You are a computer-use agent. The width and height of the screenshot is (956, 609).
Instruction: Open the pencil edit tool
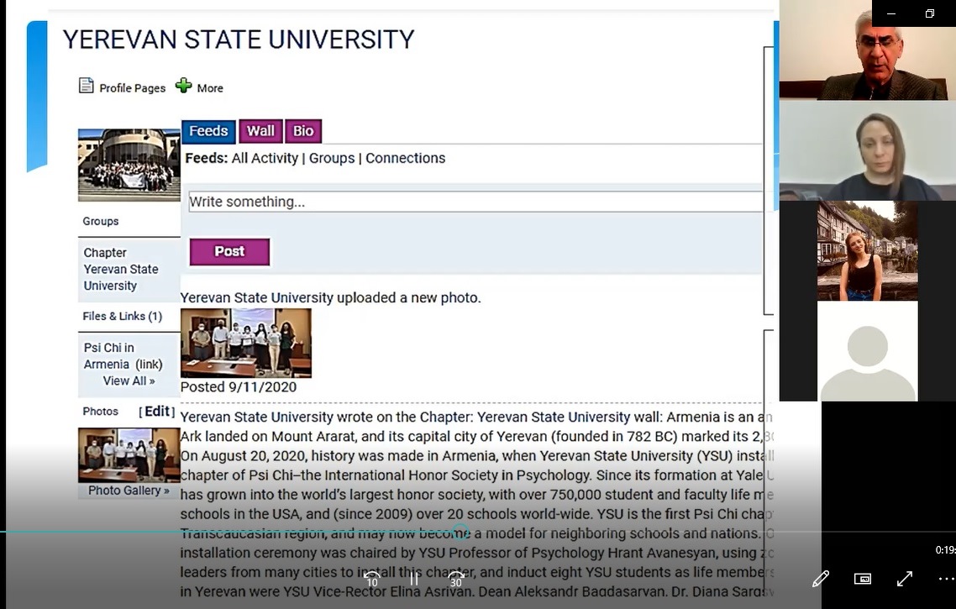click(x=821, y=579)
